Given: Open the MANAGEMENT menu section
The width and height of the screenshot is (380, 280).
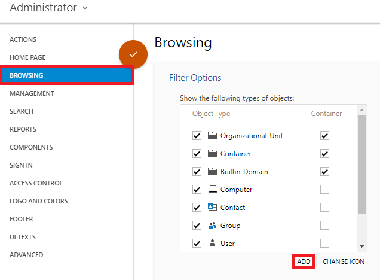Looking at the screenshot, I should tap(32, 93).
